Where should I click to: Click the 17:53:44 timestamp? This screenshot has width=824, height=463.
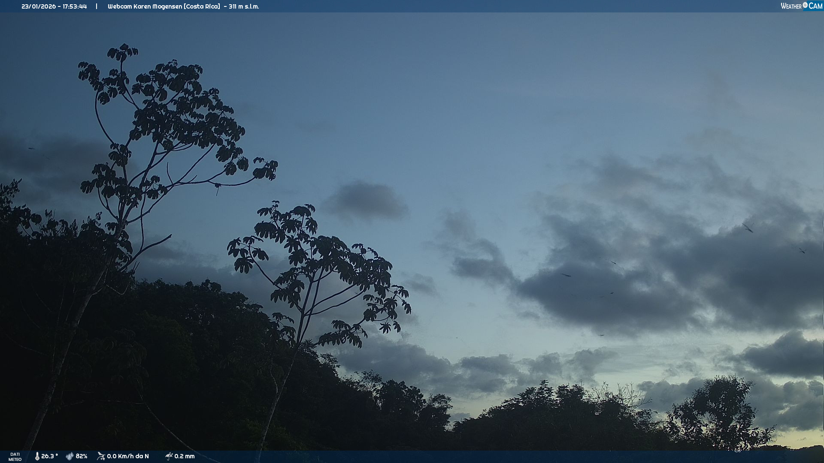[x=75, y=6]
